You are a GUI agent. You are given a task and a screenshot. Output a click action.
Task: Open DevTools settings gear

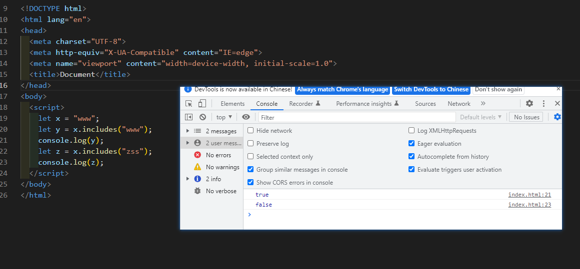529,104
